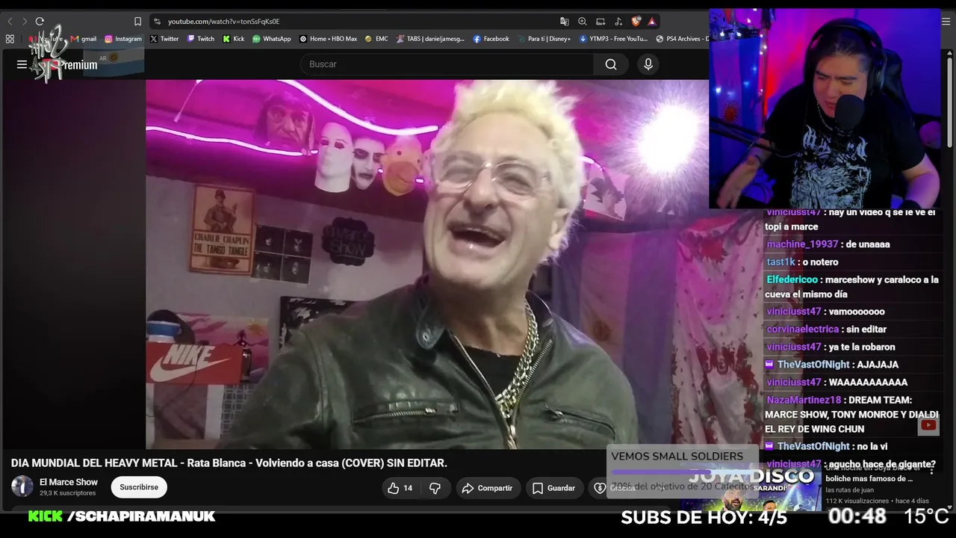Open the Home HBO Max bookmark
956x538 pixels.
[329, 39]
